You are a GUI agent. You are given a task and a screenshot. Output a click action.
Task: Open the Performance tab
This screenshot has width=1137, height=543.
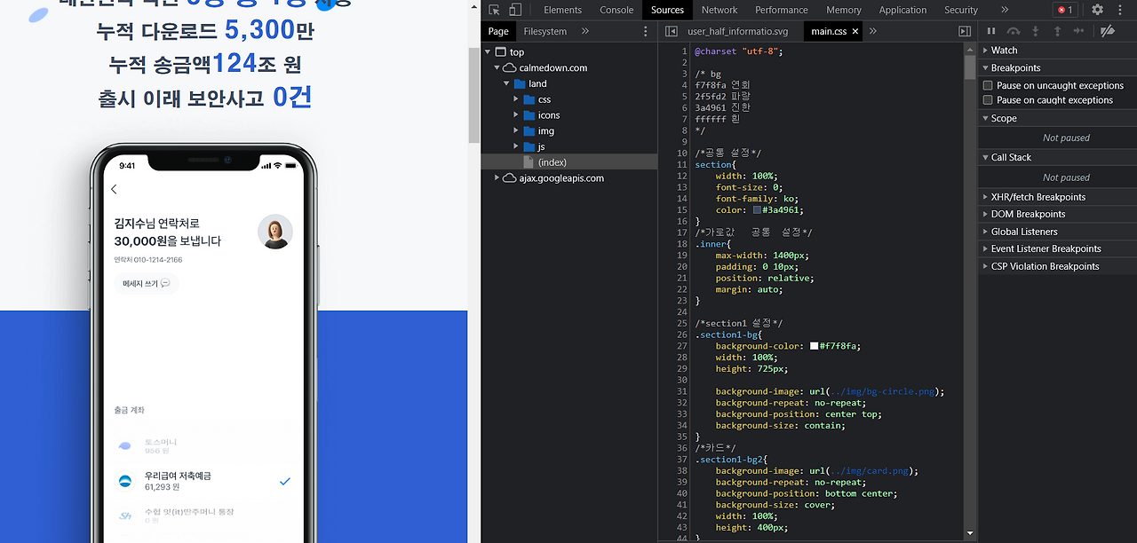(782, 10)
